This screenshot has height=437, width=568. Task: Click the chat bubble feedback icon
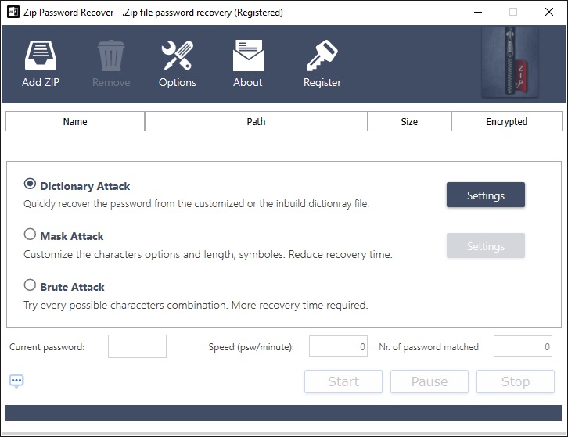pyautogui.click(x=16, y=381)
